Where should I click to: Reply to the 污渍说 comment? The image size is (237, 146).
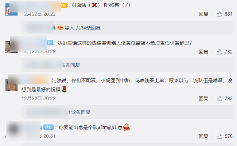pyautogui.click(x=203, y=98)
